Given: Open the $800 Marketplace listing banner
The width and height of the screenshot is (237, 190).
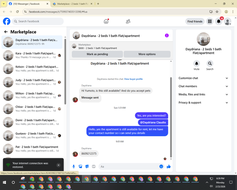Looking at the screenshot, I should pyautogui.click(x=121, y=46).
